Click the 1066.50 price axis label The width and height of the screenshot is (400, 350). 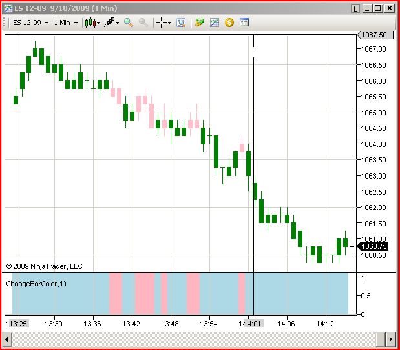pos(374,65)
